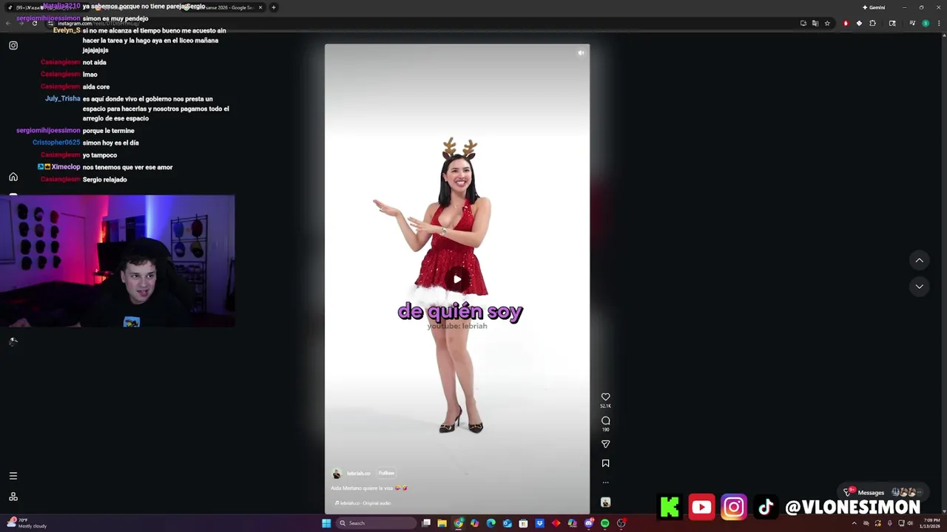
Task: Click the 52.1K likes count
Action: (605, 406)
